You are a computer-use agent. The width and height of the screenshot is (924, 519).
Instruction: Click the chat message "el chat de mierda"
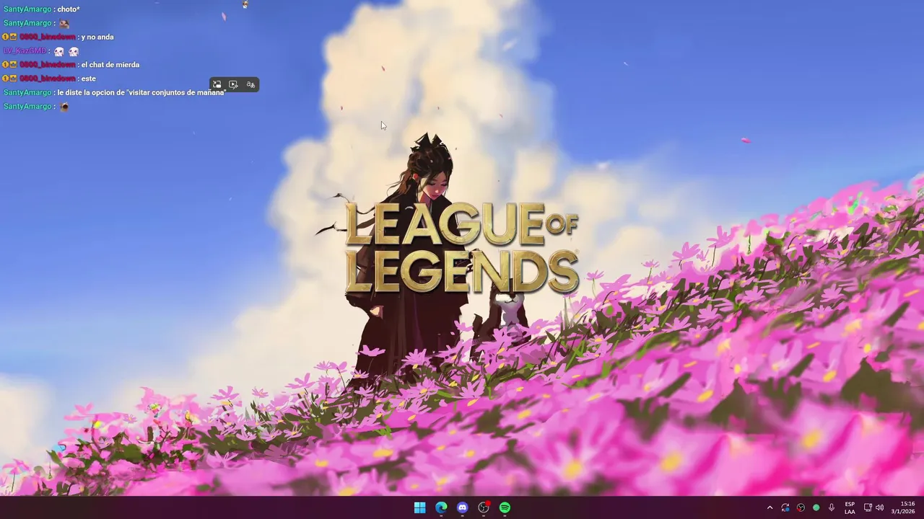[110, 65]
